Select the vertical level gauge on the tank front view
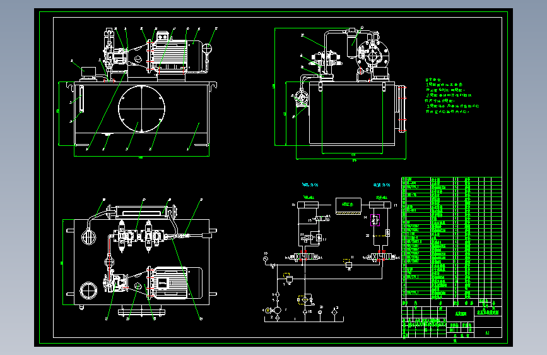The image size is (547, 355). (x=81, y=99)
